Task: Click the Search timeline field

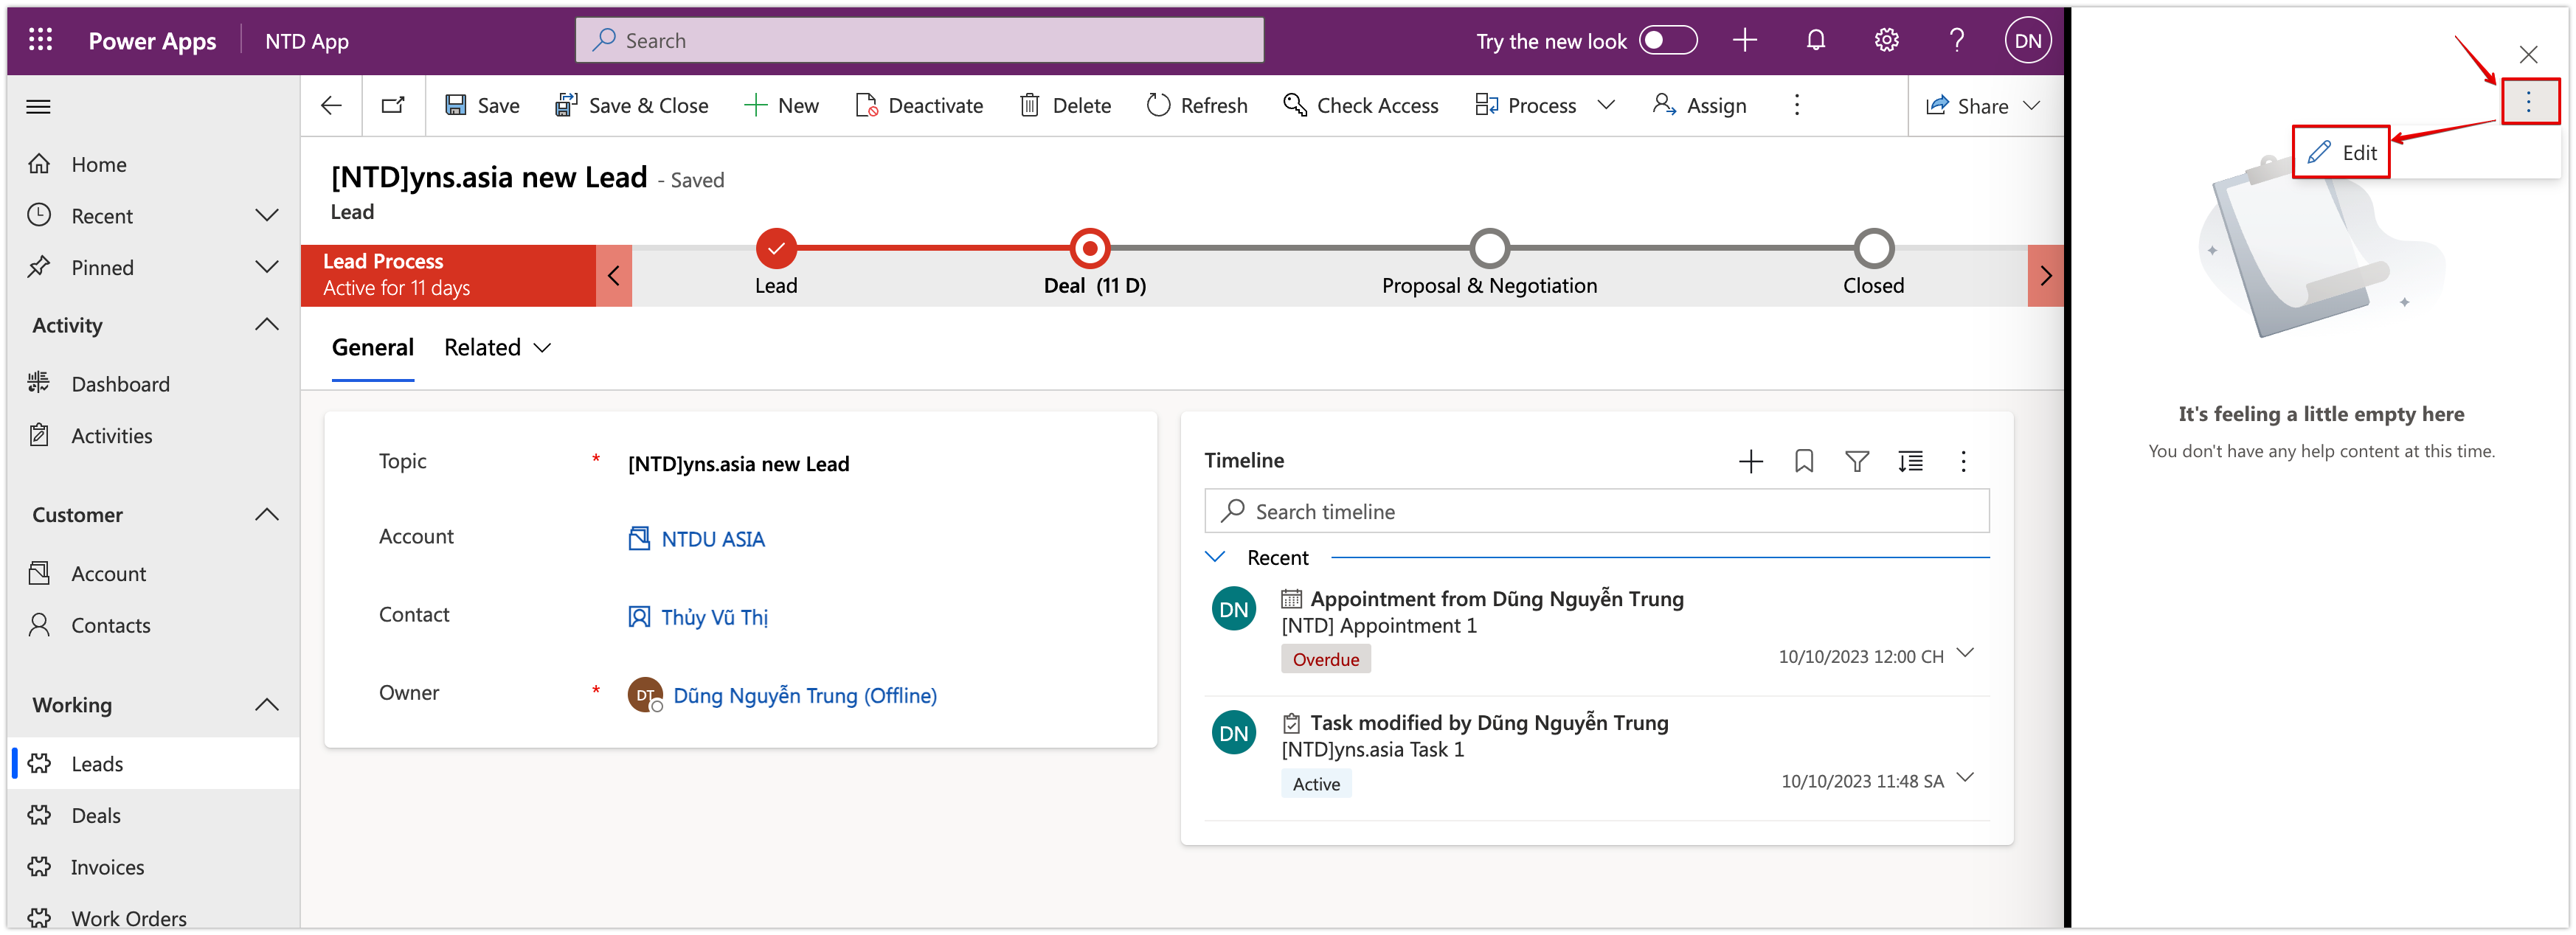Action: click(x=1596, y=511)
